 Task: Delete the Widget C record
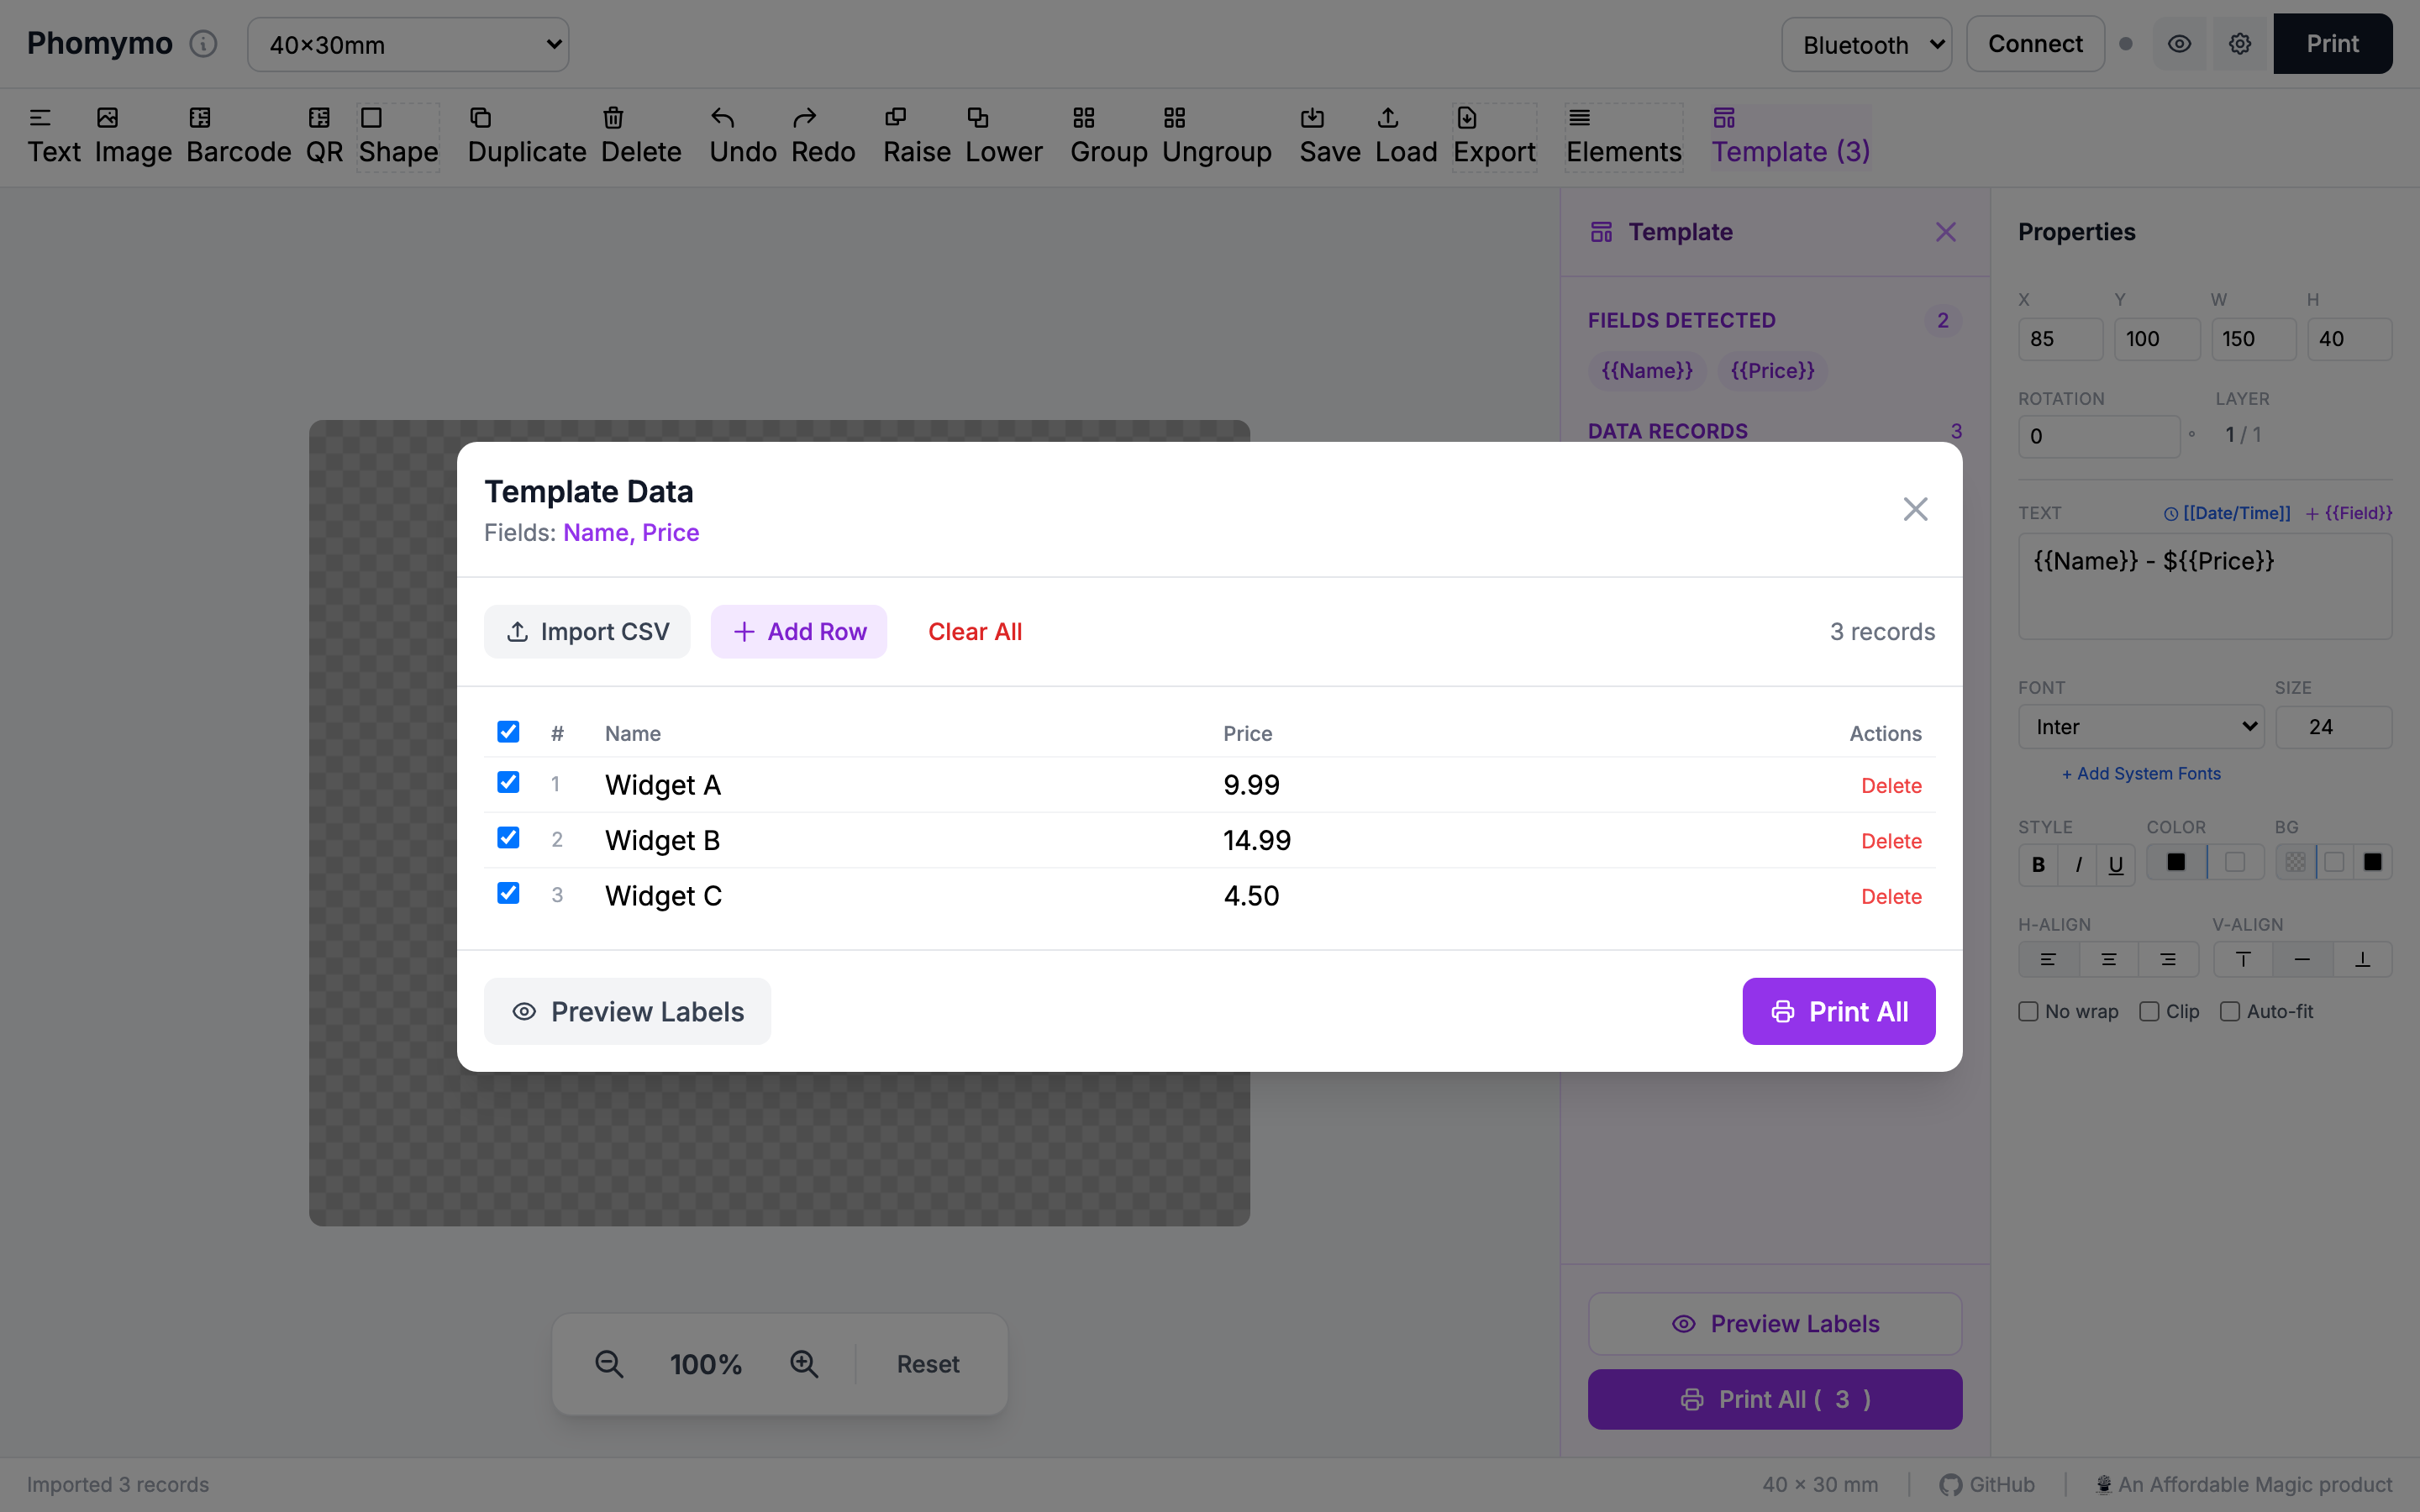click(1891, 896)
